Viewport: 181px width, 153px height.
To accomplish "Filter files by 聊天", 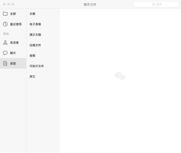I will pos(13,53).
